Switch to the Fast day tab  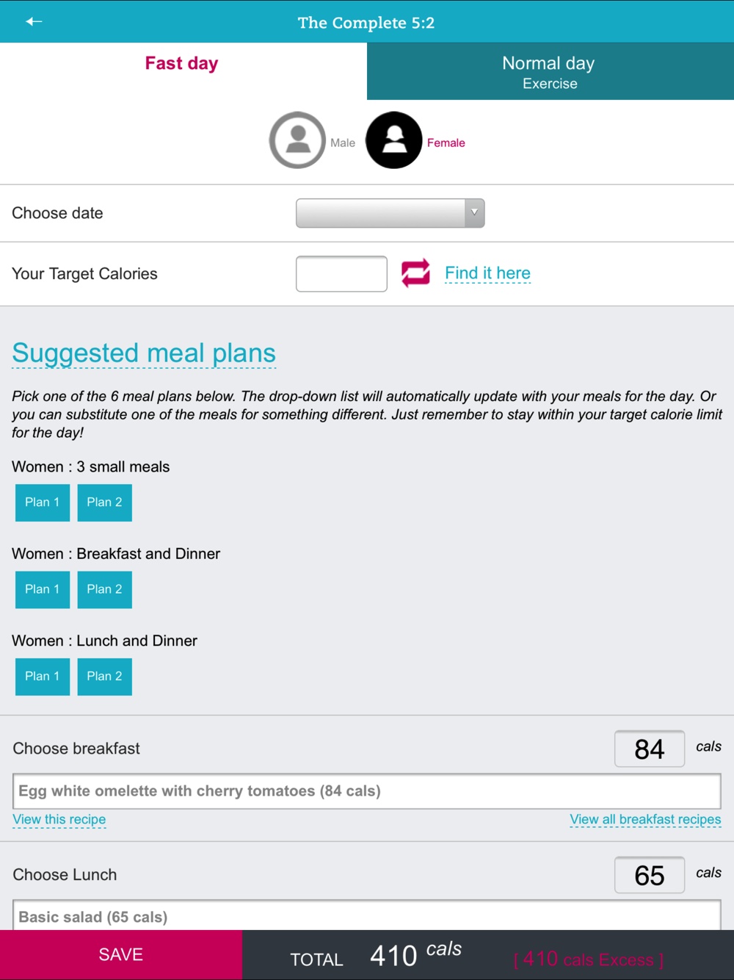pyautogui.click(x=182, y=64)
